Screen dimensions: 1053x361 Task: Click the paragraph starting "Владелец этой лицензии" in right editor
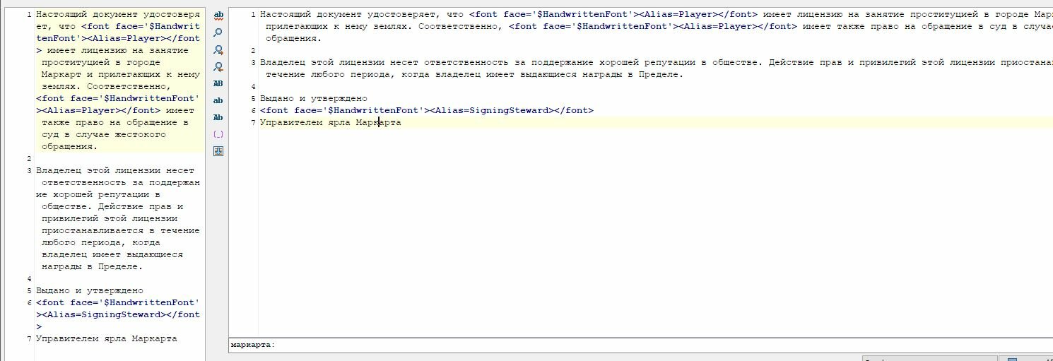point(495,62)
